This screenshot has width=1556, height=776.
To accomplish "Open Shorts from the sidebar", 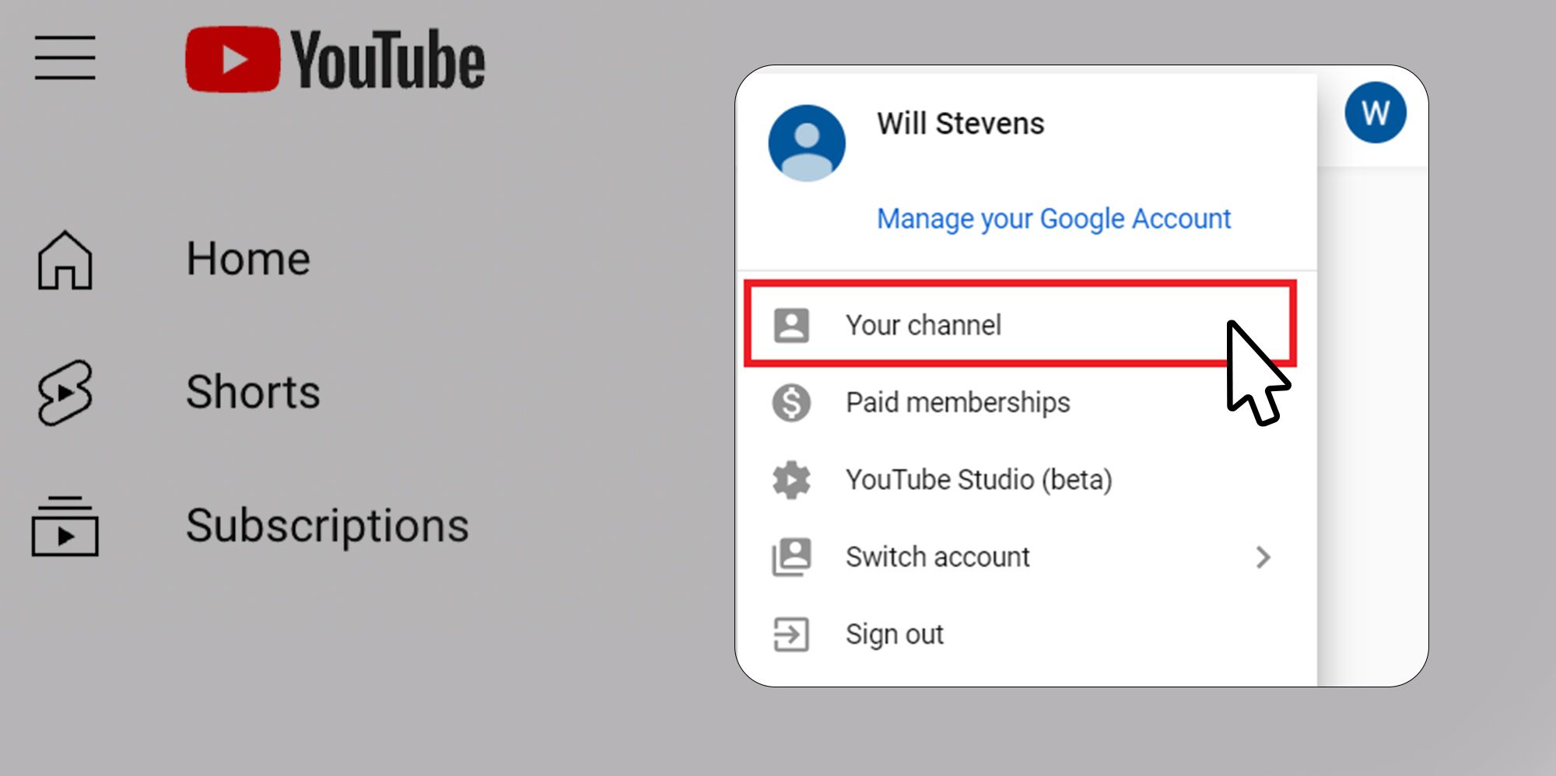I will 253,391.
